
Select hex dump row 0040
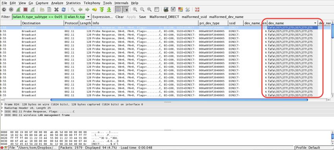tap(60, 144)
